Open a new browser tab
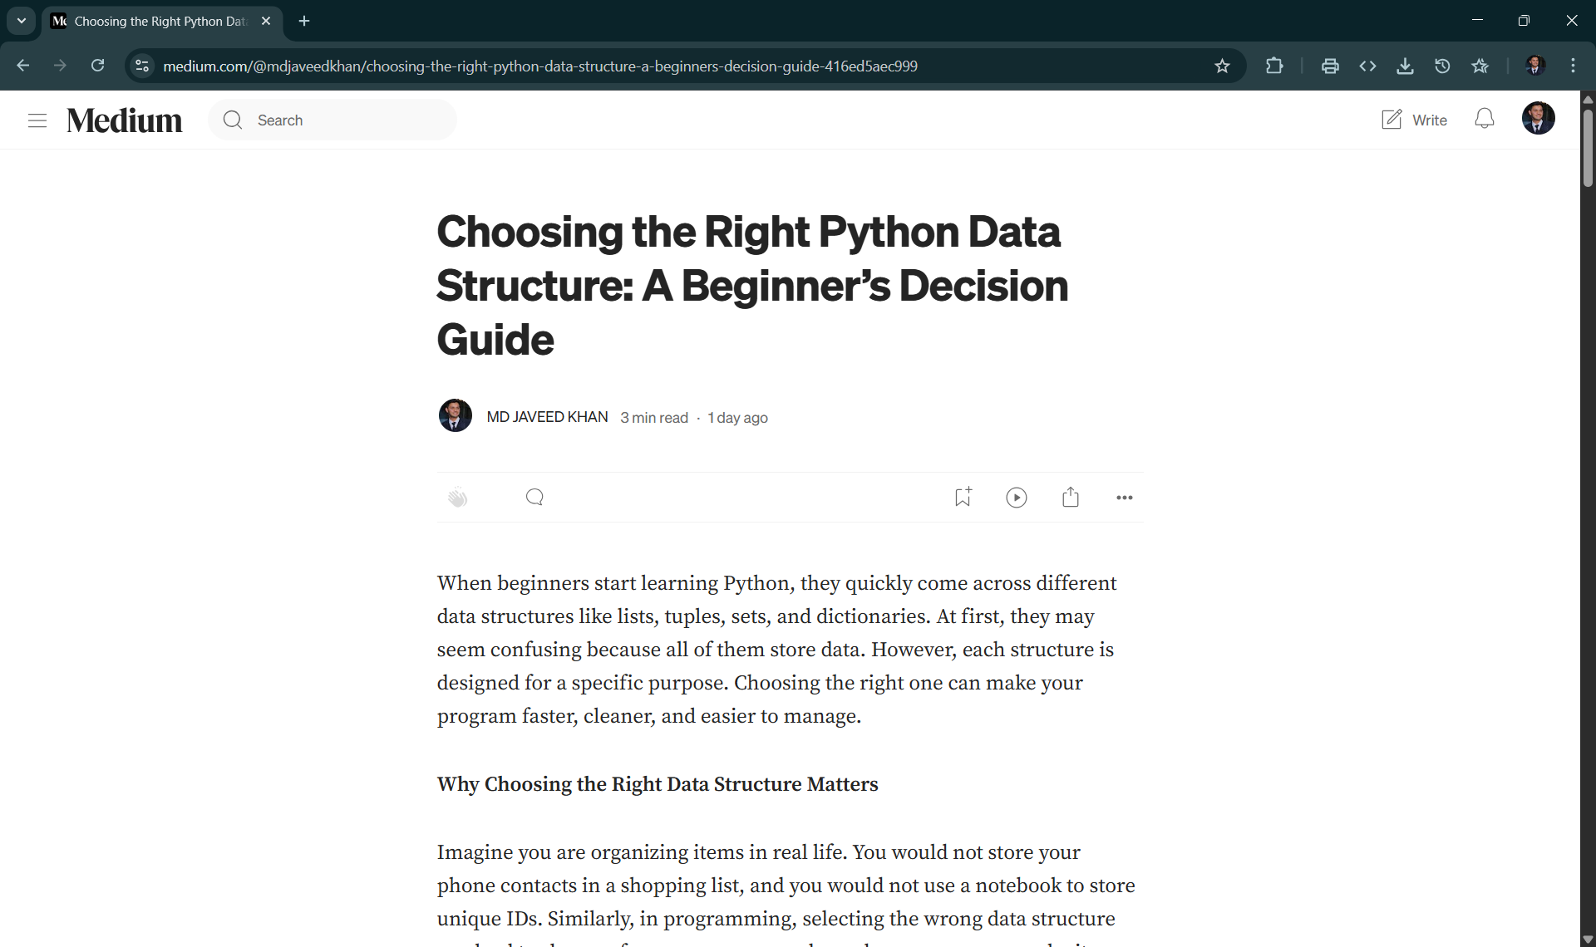 tap(304, 21)
